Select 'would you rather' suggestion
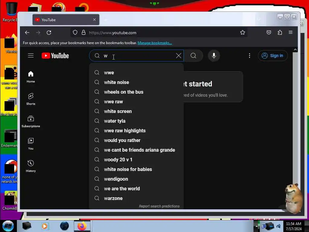This screenshot has width=309, height=232. 136,140
